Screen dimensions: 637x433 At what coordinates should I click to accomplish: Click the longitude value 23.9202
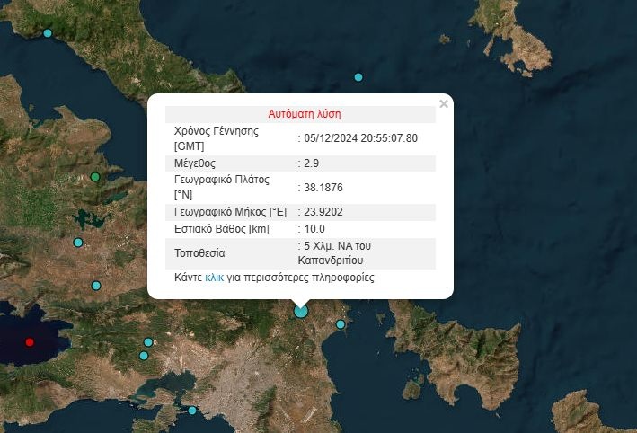click(x=323, y=213)
